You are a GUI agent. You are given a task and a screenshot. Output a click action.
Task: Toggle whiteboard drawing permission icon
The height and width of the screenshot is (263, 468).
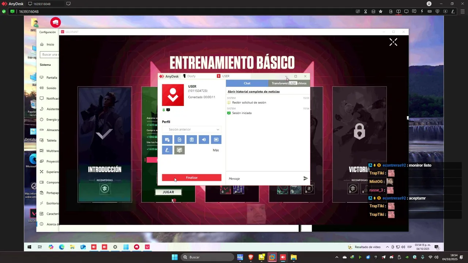click(167, 150)
